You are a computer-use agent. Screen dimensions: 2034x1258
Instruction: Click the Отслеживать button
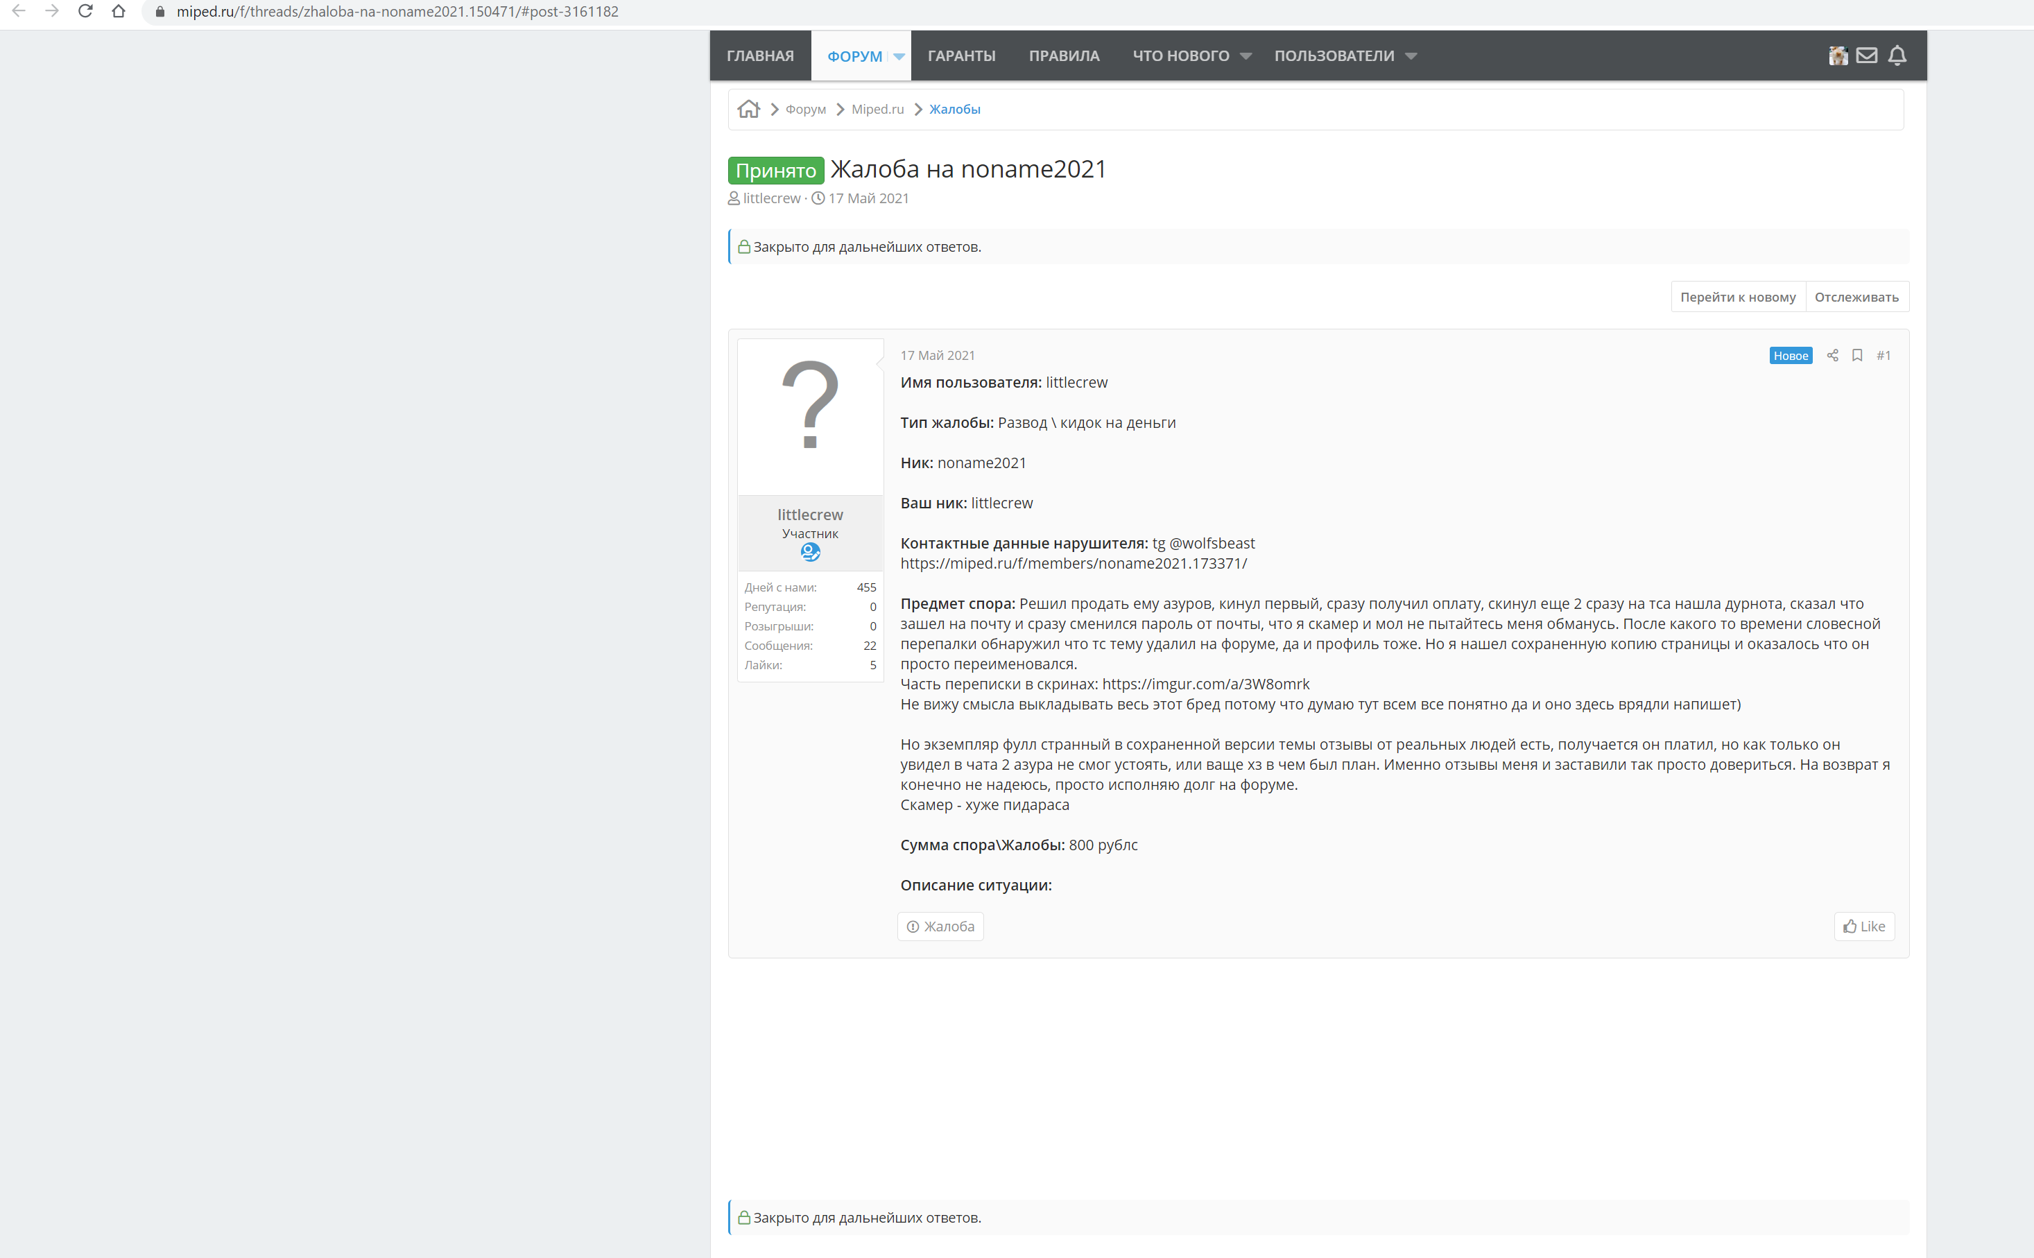point(1856,297)
